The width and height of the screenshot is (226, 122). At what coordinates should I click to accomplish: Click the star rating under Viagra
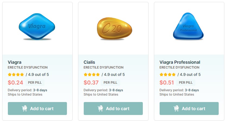click(x=16, y=74)
